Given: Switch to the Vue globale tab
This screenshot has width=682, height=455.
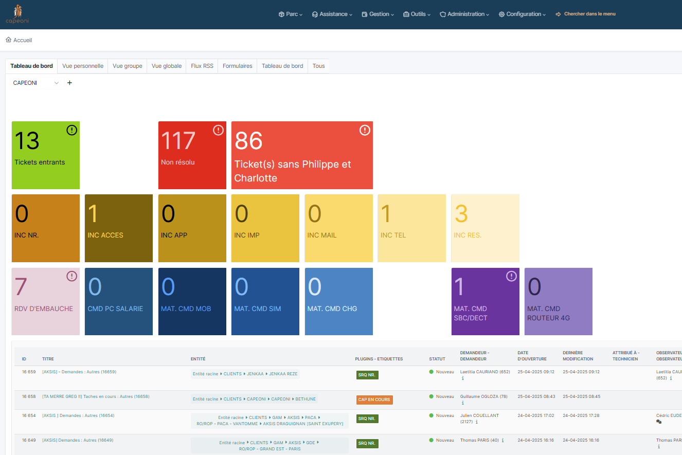Looking at the screenshot, I should (x=167, y=66).
